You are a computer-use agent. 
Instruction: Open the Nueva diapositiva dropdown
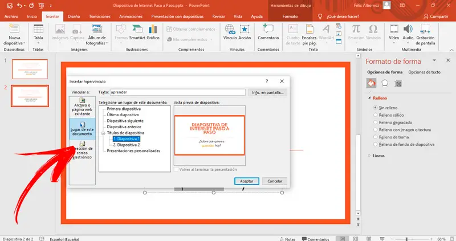[14, 42]
